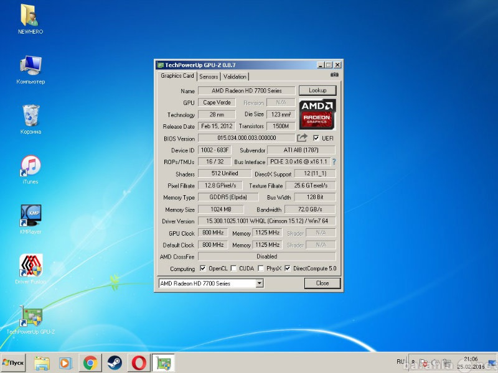The width and height of the screenshot is (498, 373).
Task: Click the Close button in GPU-Z
Action: (x=322, y=283)
